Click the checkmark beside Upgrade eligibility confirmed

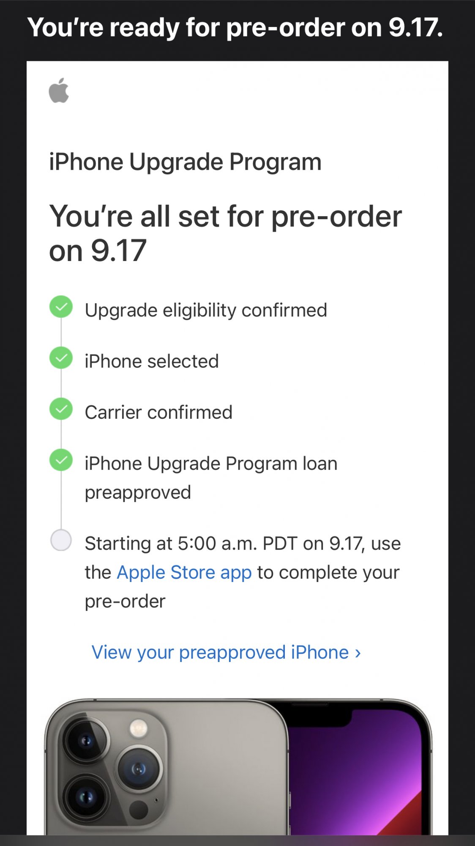61,307
